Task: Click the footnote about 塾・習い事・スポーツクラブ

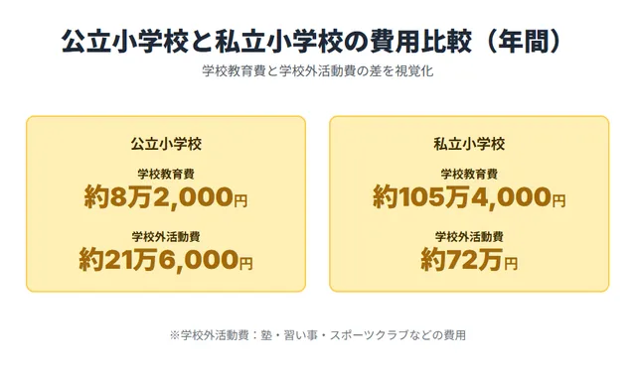Action: coord(318,335)
